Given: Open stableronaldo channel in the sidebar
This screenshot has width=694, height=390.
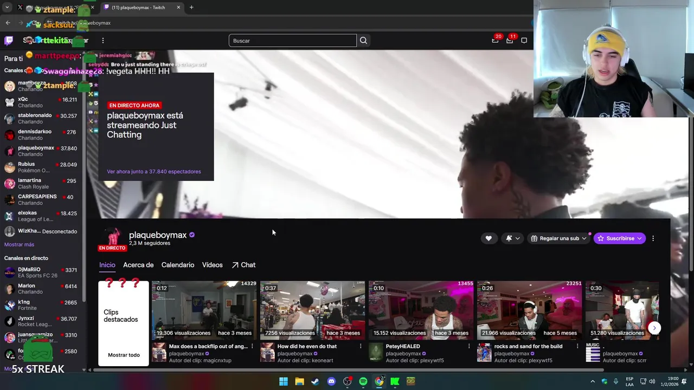Looking at the screenshot, I should [41, 119].
